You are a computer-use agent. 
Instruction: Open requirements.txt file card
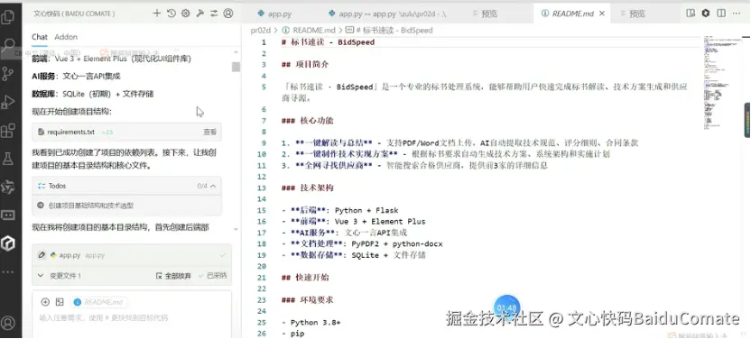pyautogui.click(x=126, y=132)
